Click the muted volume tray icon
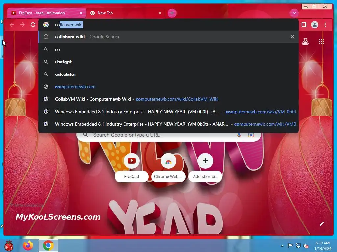This screenshot has width=337, height=252. [306, 246]
